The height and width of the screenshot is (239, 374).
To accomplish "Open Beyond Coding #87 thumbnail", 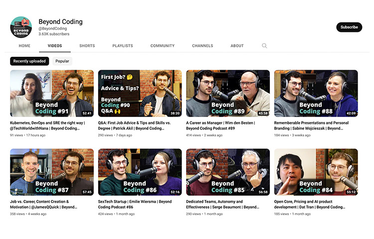I will (52, 172).
